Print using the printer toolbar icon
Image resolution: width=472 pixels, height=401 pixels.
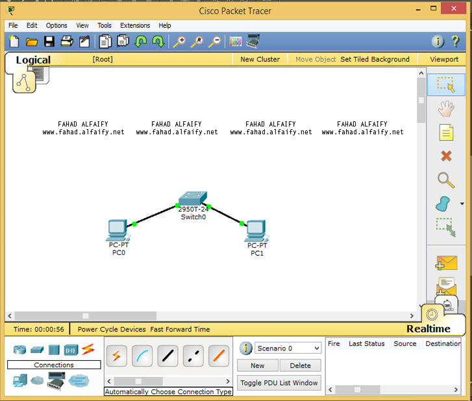(67, 42)
